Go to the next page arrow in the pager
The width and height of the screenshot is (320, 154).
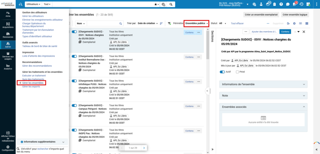click(x=144, y=148)
